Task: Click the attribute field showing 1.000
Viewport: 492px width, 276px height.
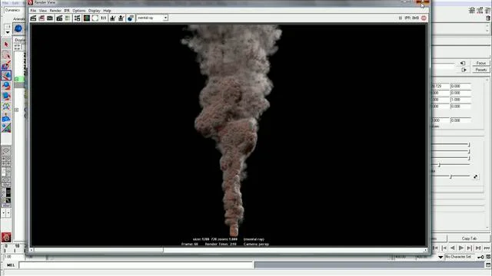Action: point(460,100)
